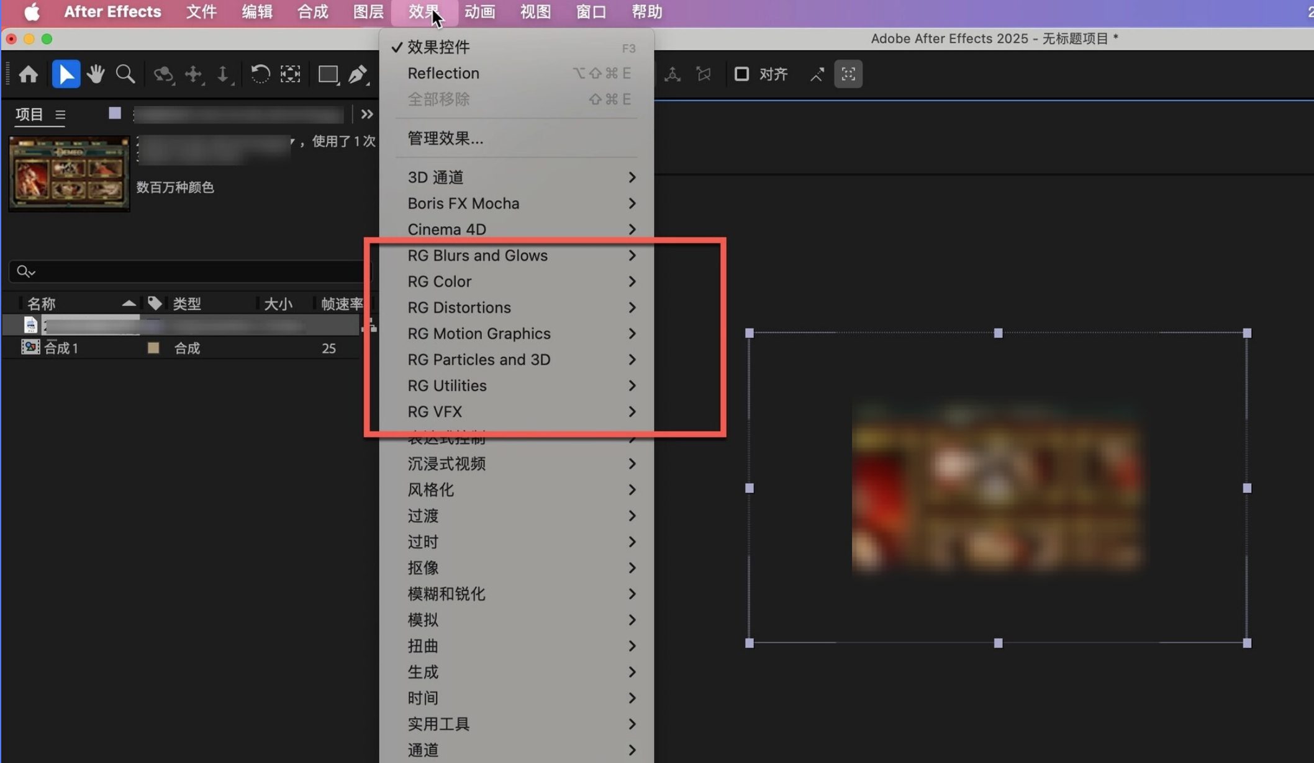Select the Pan Behind anchor point tool
This screenshot has height=763, width=1314.
(290, 74)
